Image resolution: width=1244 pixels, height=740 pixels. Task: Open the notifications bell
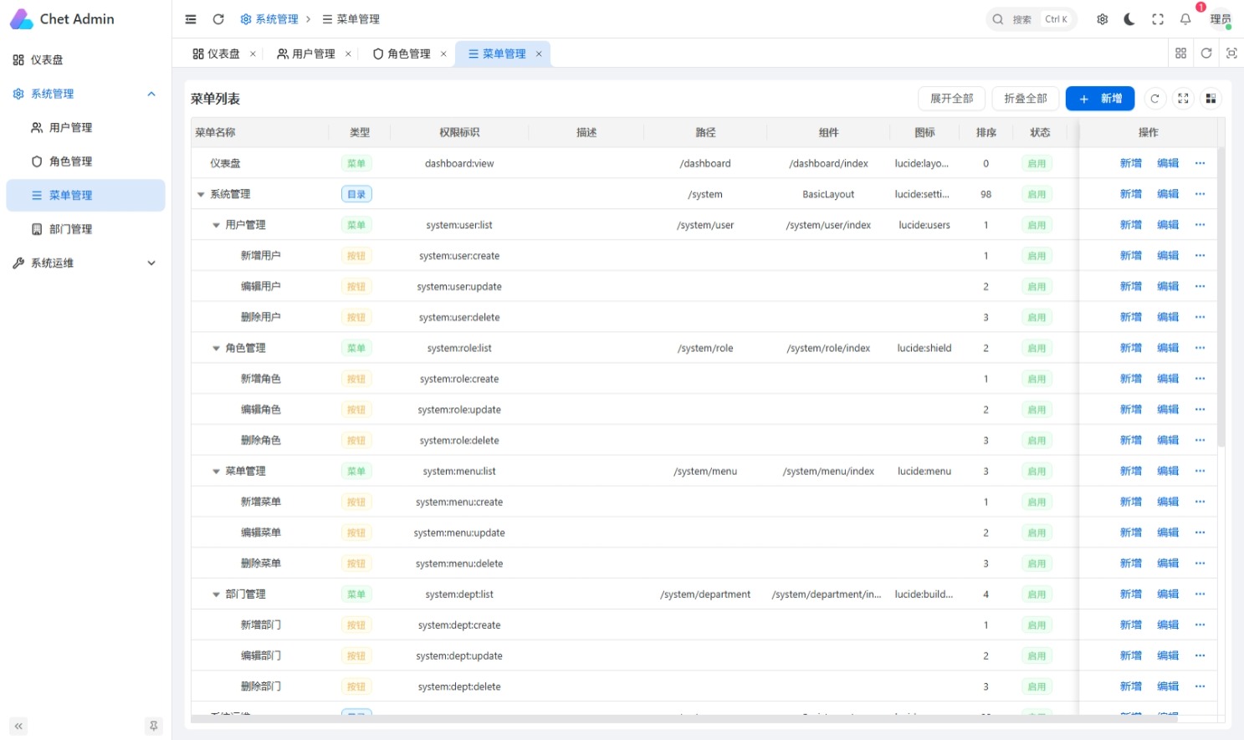pos(1185,19)
